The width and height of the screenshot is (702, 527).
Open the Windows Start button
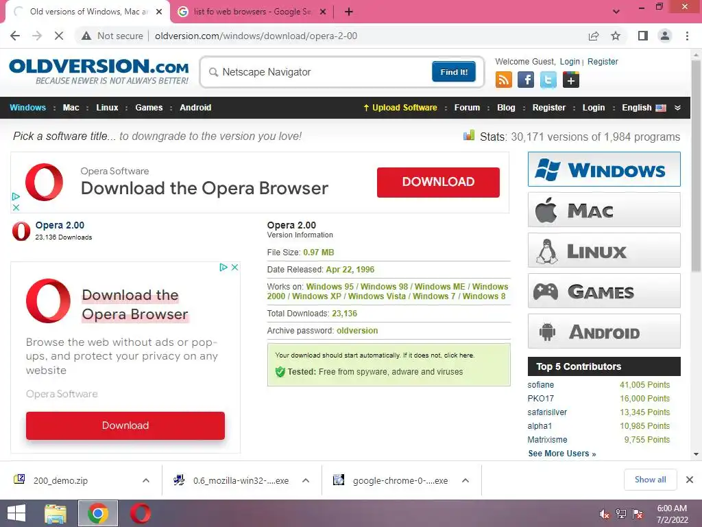tap(16, 513)
